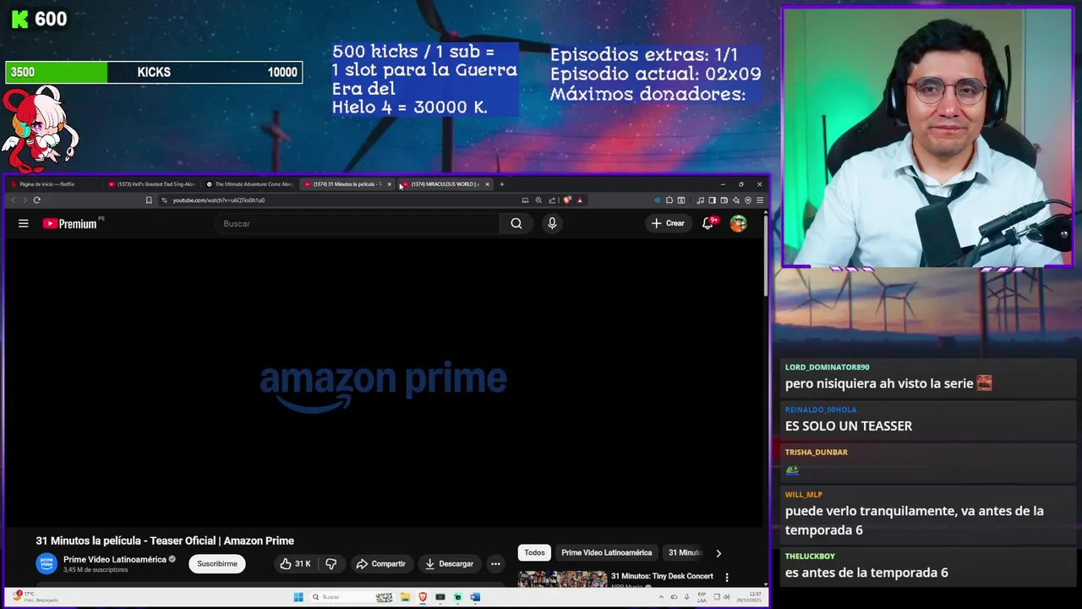Open more actions ellipsis beside Descargar
Screen dimensions: 1082x609
point(495,563)
